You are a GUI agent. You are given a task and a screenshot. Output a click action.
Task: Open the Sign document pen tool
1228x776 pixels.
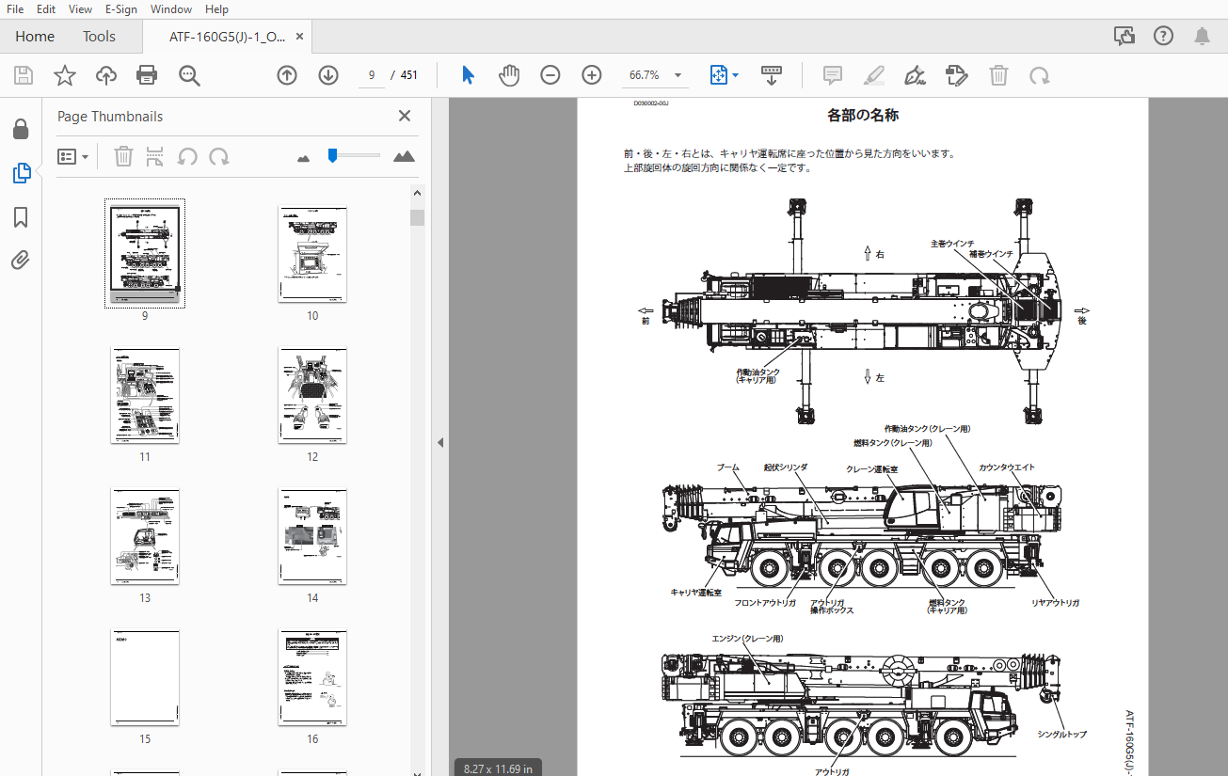[x=915, y=75]
